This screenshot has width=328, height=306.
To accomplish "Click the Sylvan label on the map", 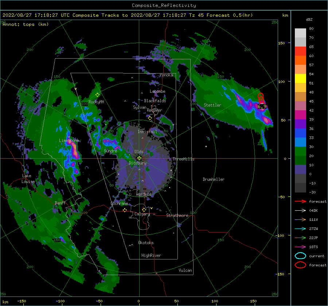I will (x=140, y=107).
